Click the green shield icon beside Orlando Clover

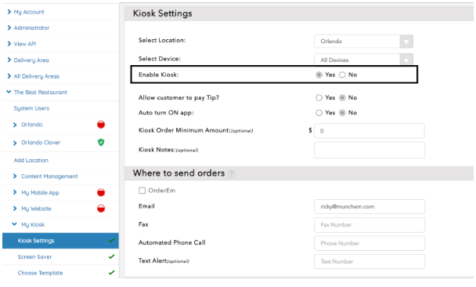(x=101, y=142)
